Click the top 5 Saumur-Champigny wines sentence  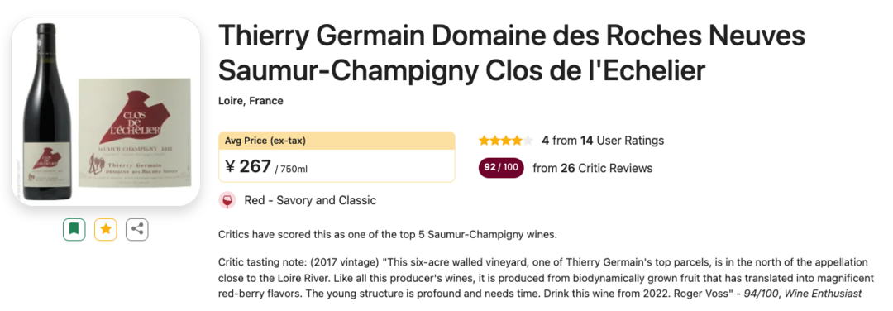pyautogui.click(x=387, y=235)
